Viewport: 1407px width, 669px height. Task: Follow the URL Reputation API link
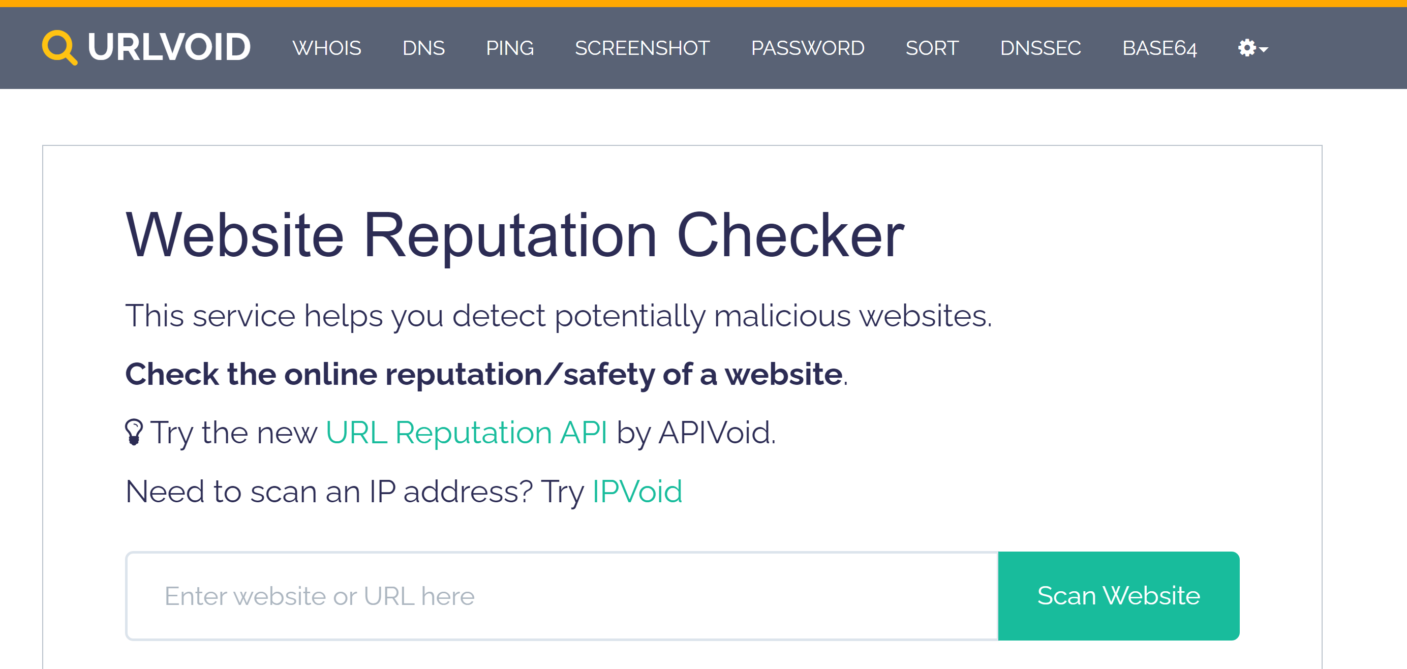pyautogui.click(x=466, y=433)
